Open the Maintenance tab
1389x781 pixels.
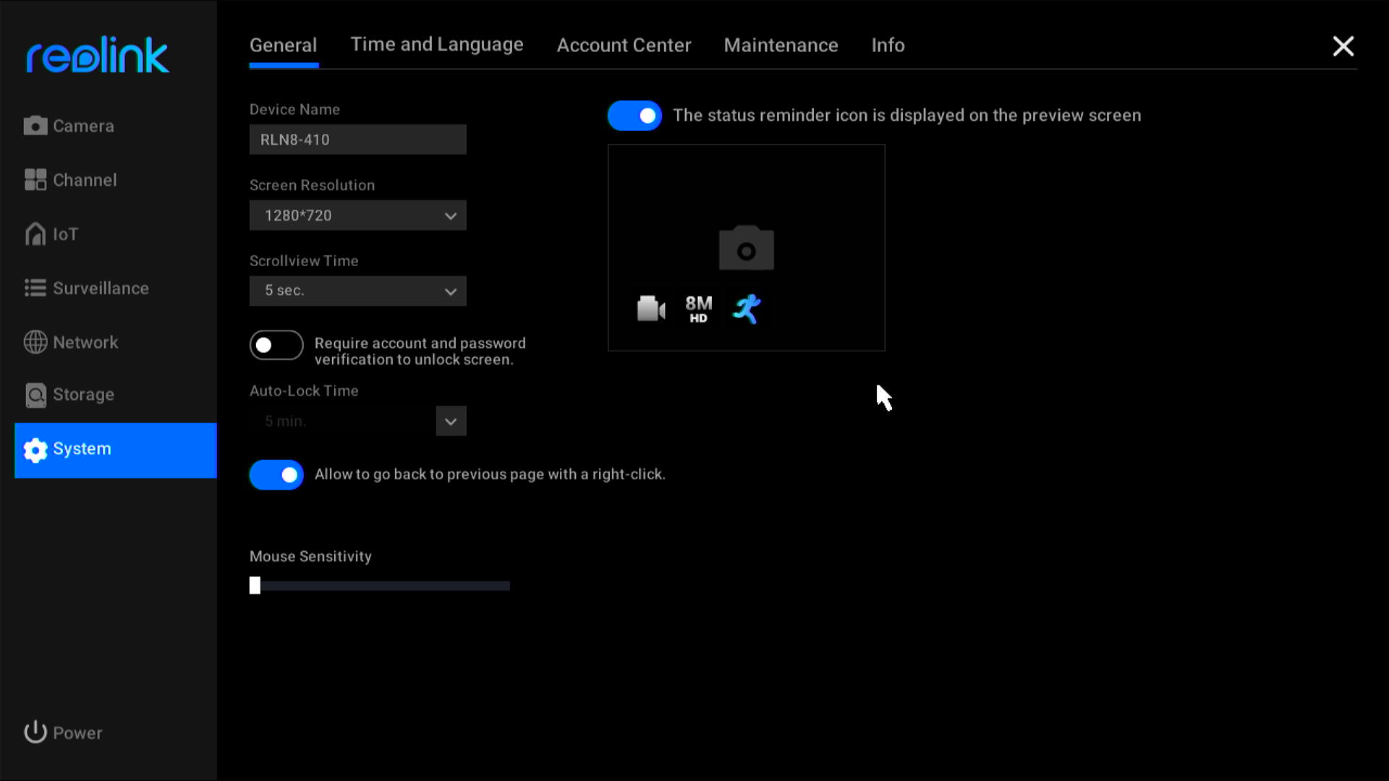point(781,45)
